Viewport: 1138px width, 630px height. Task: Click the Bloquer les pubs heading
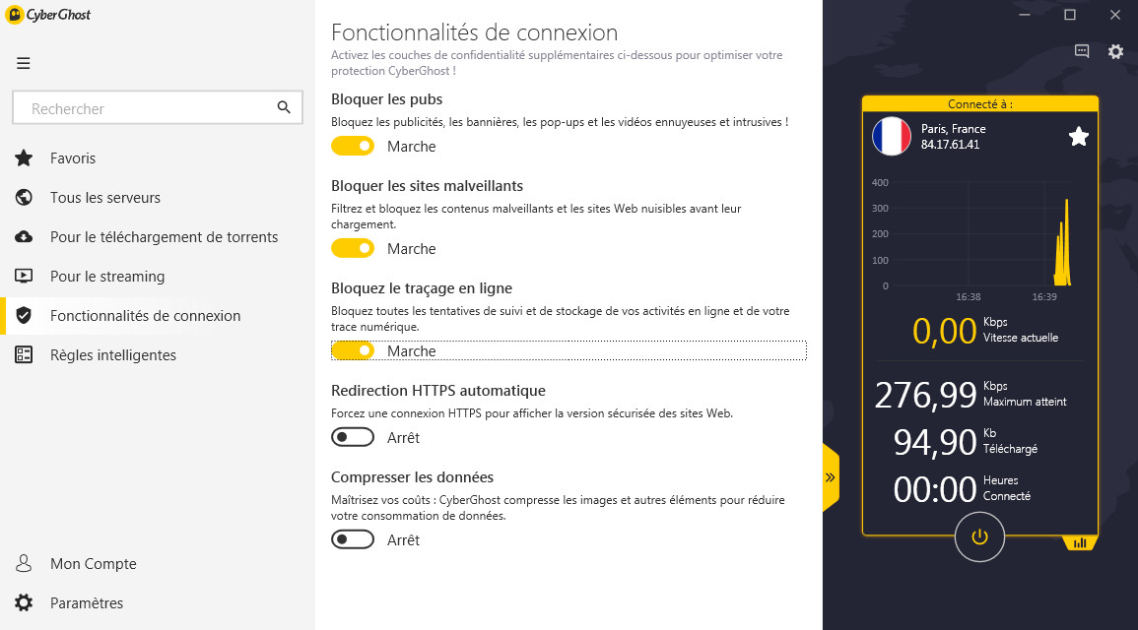click(387, 98)
